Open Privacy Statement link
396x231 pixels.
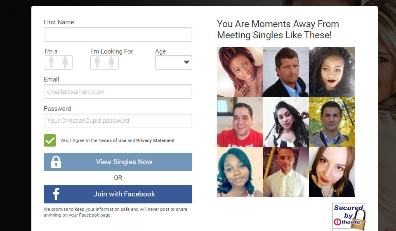pos(156,140)
